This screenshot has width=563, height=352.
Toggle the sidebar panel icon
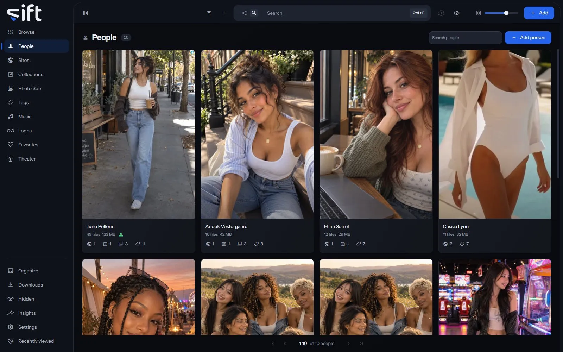click(86, 13)
